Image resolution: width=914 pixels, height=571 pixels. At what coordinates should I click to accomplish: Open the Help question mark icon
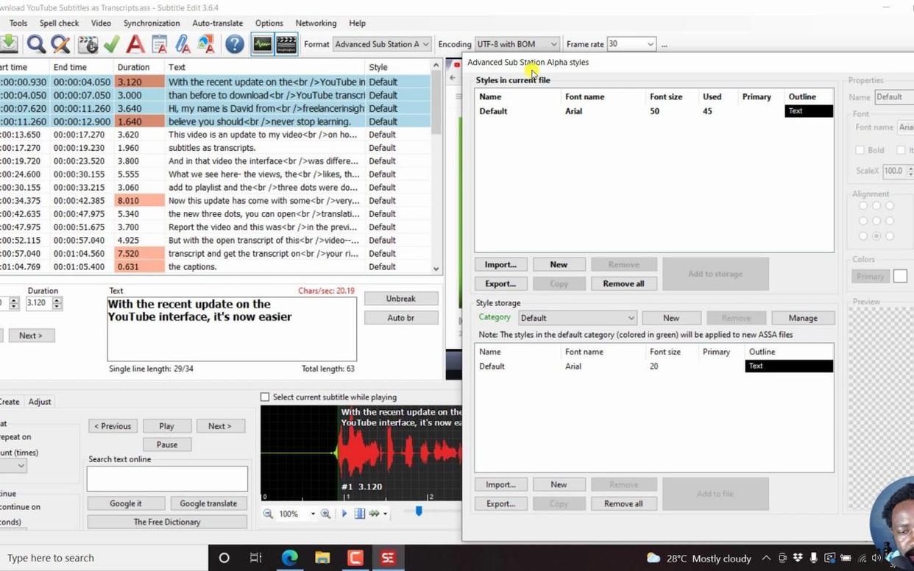coord(234,45)
